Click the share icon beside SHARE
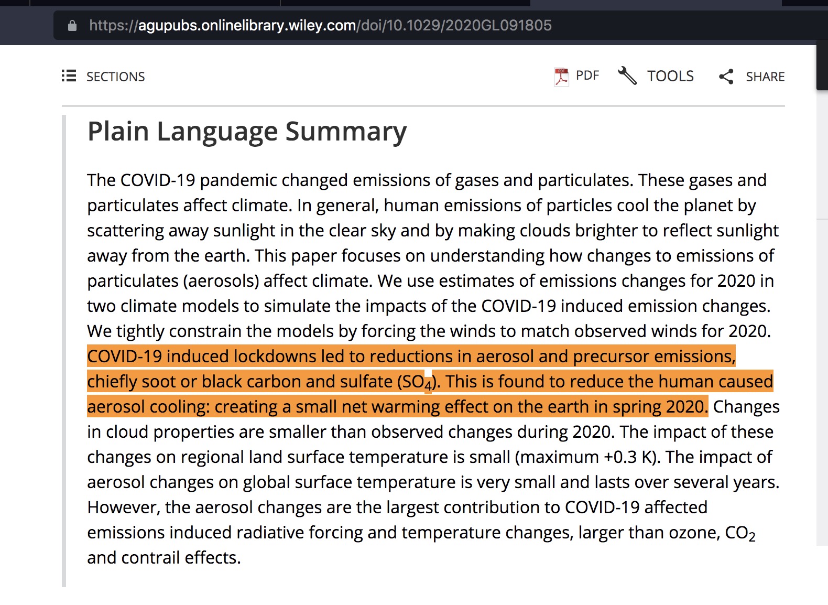828x605 pixels. [726, 77]
